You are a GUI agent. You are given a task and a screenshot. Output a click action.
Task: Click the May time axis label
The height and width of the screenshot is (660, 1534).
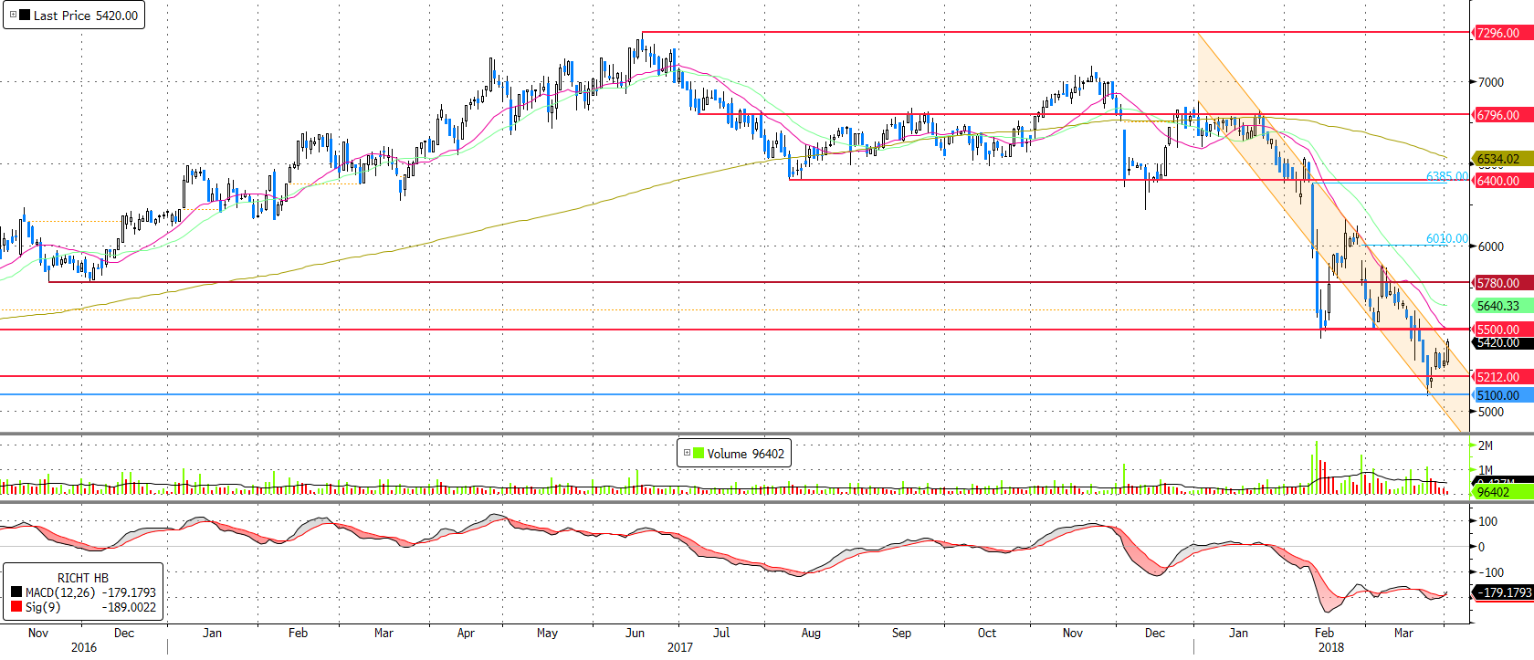pos(547,633)
